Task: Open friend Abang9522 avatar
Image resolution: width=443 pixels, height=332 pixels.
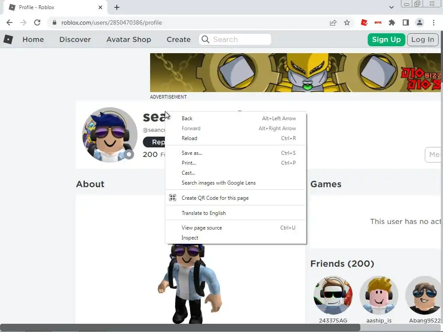Action: (424, 295)
